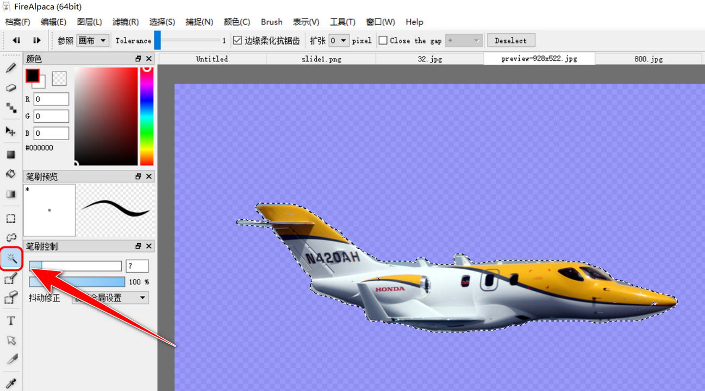Open the Help menu
The width and height of the screenshot is (705, 391).
coord(414,22)
